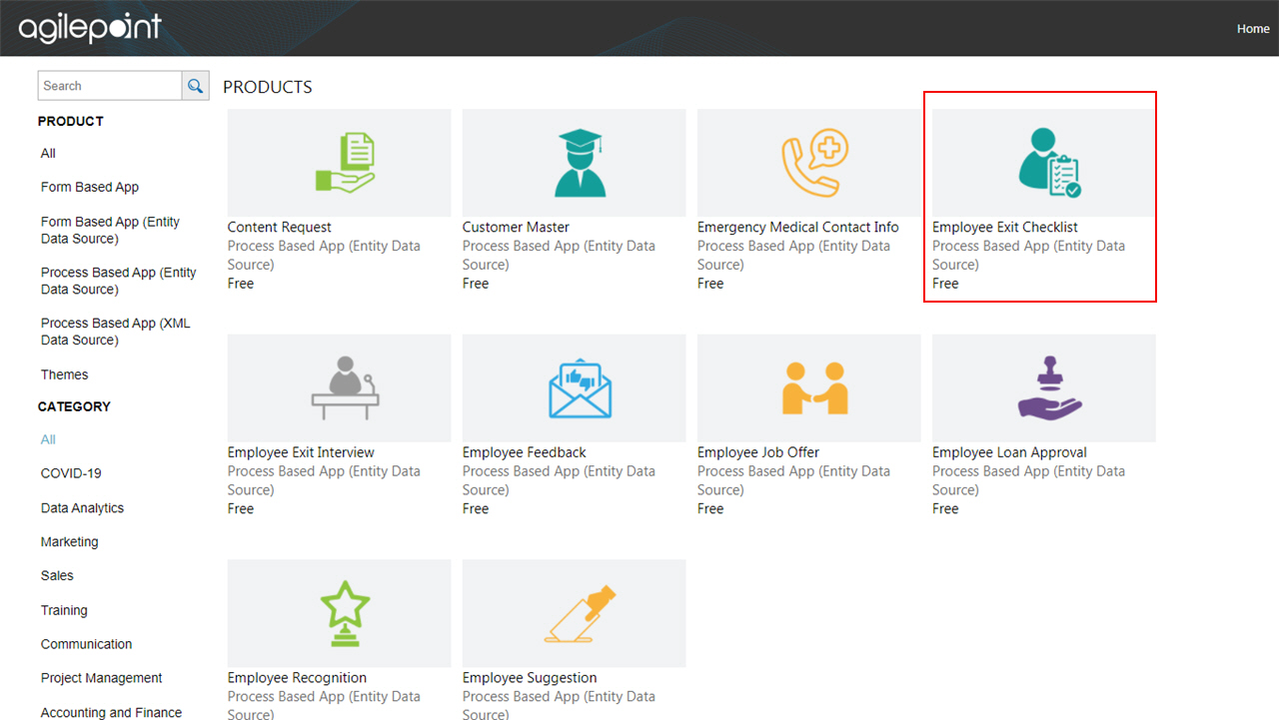Viewport: 1279px width, 720px height.
Task: Filter by Process Based App (XML Data Source)
Action: pos(115,332)
